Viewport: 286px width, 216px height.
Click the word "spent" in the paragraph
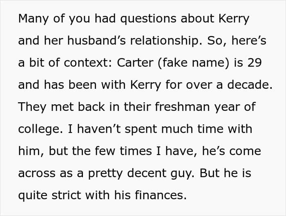point(141,130)
